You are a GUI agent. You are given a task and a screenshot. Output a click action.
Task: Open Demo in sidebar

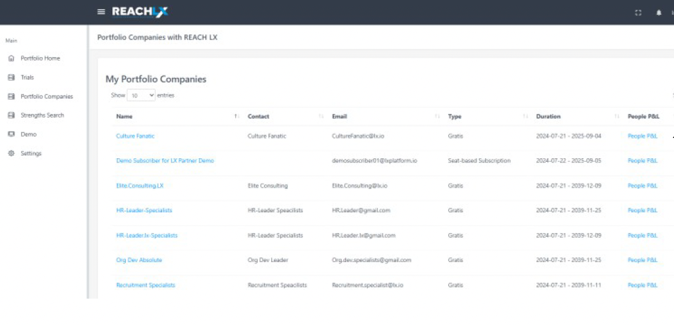coord(29,134)
